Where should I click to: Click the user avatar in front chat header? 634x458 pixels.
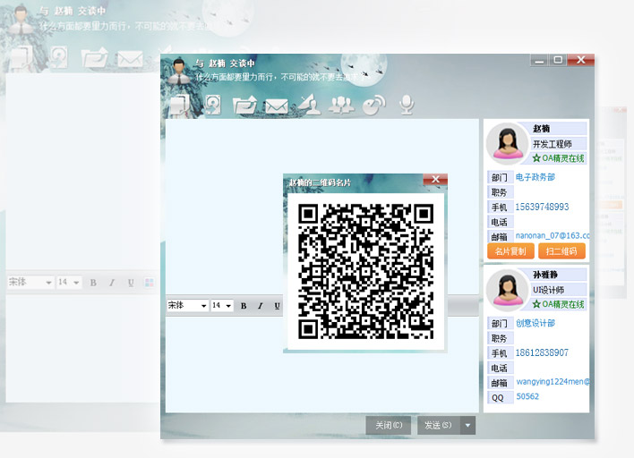(179, 72)
